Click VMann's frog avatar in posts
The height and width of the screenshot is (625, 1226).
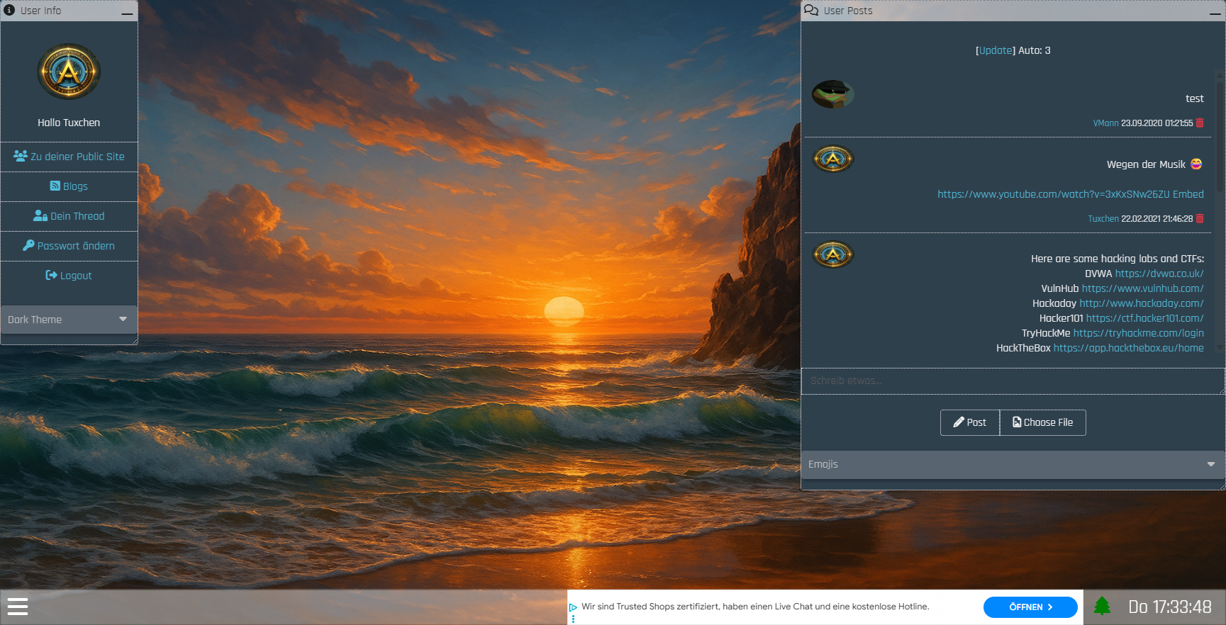click(x=832, y=94)
